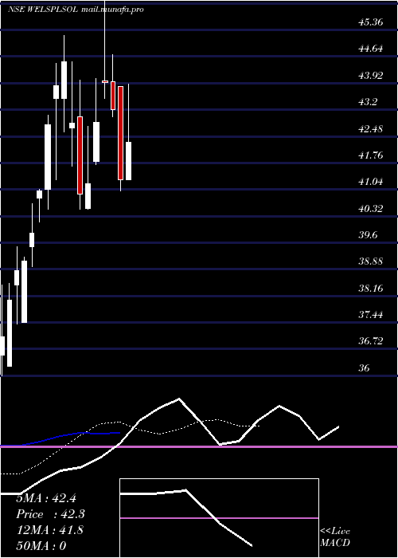Click the 39.6 price axis label
This screenshot has height=558, width=398.
coord(368,235)
